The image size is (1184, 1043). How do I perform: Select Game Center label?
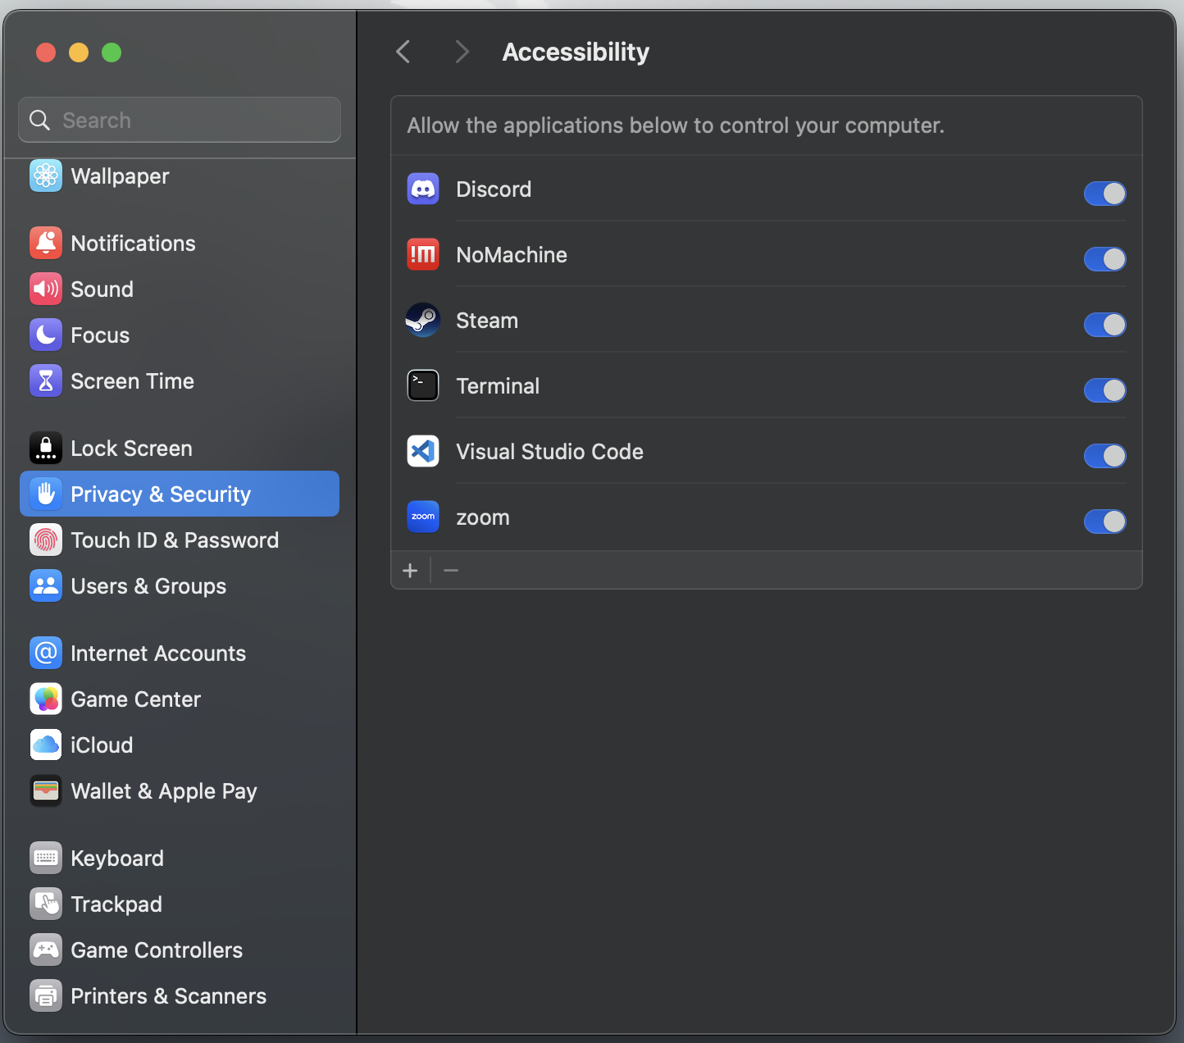(x=136, y=699)
